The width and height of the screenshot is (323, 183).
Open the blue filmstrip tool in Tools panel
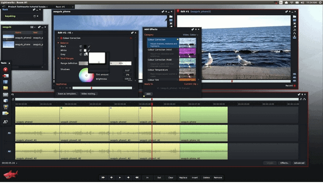tap(5, 82)
